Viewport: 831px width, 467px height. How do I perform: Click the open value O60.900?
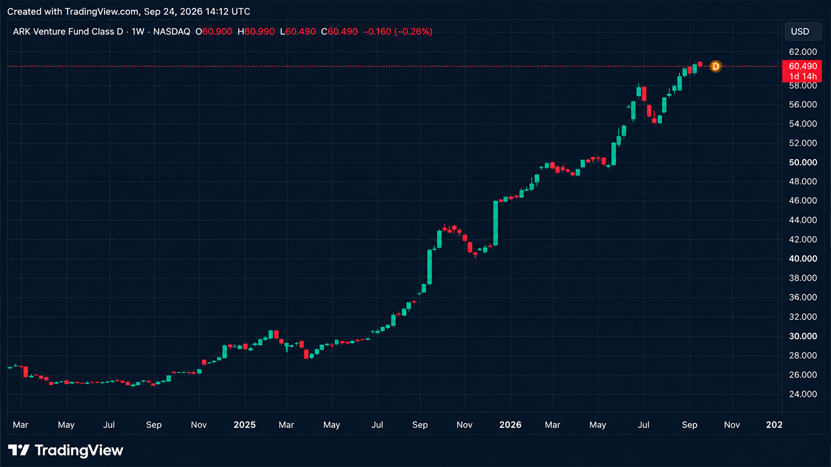[214, 31]
